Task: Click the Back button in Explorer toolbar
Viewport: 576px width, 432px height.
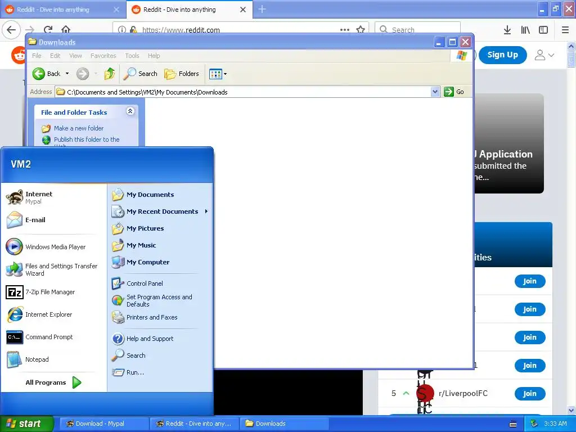Action: coord(46,74)
